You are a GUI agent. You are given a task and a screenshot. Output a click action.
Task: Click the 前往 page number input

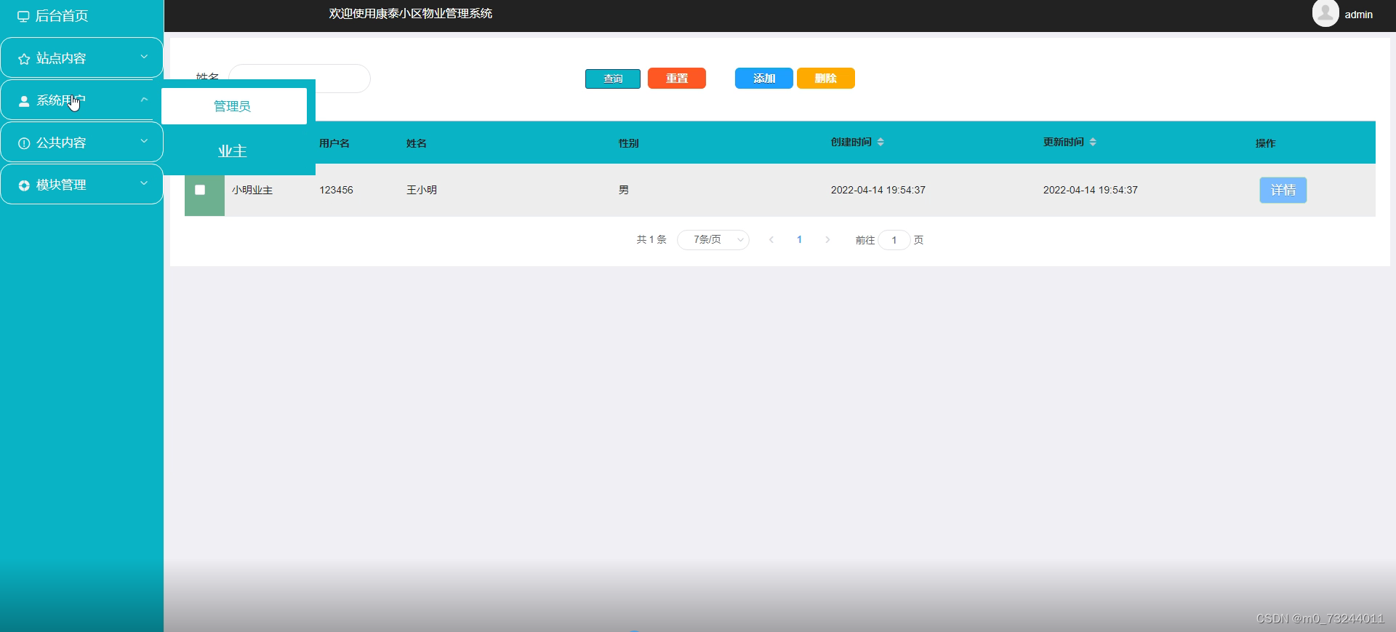(x=894, y=239)
